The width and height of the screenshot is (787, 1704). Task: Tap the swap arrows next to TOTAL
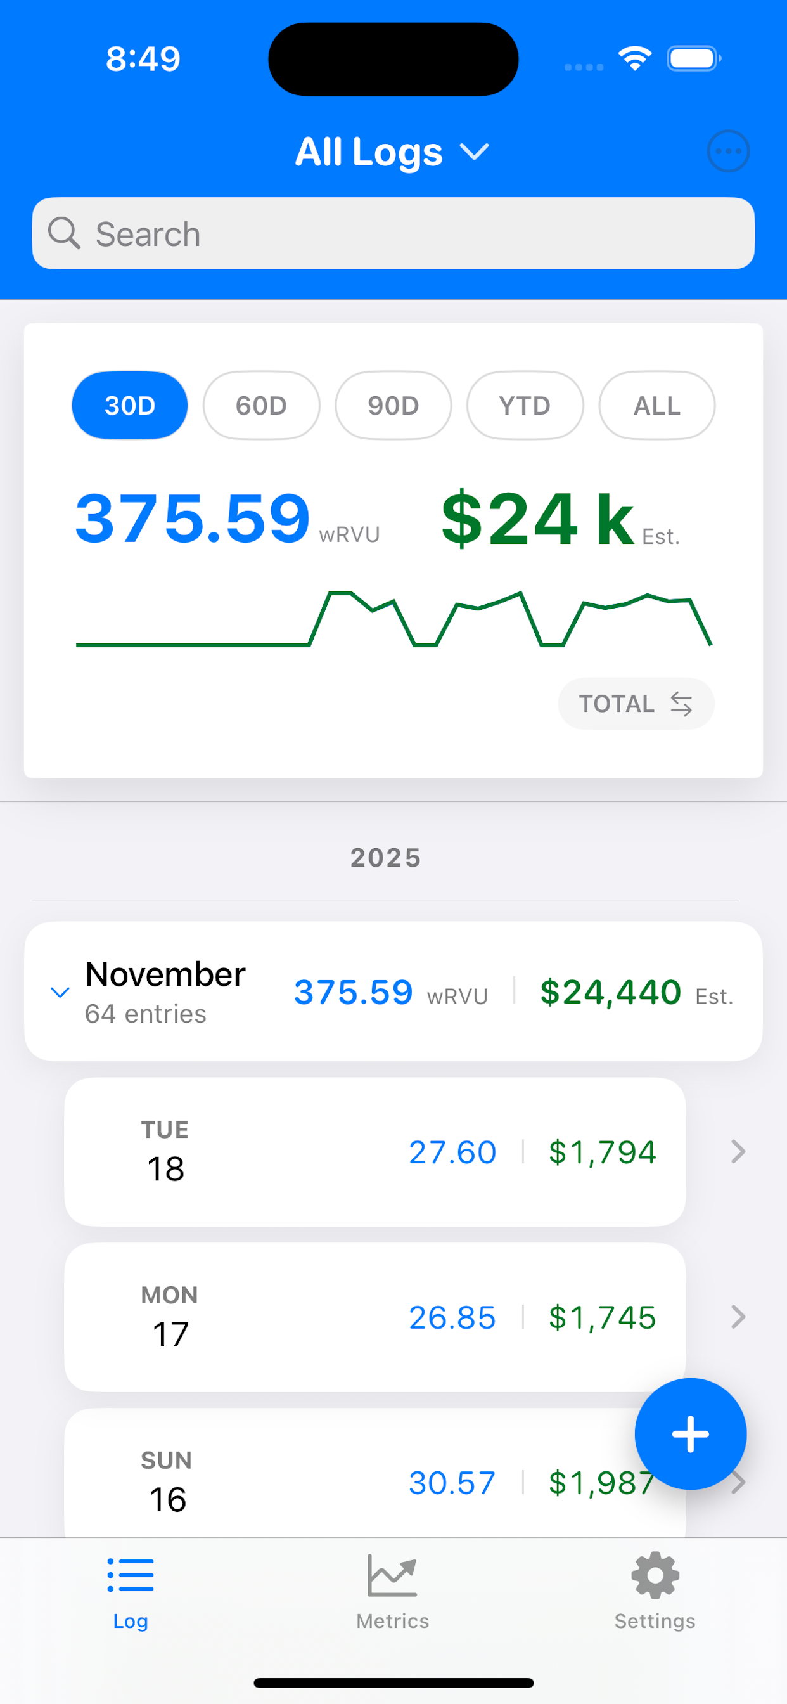(681, 704)
